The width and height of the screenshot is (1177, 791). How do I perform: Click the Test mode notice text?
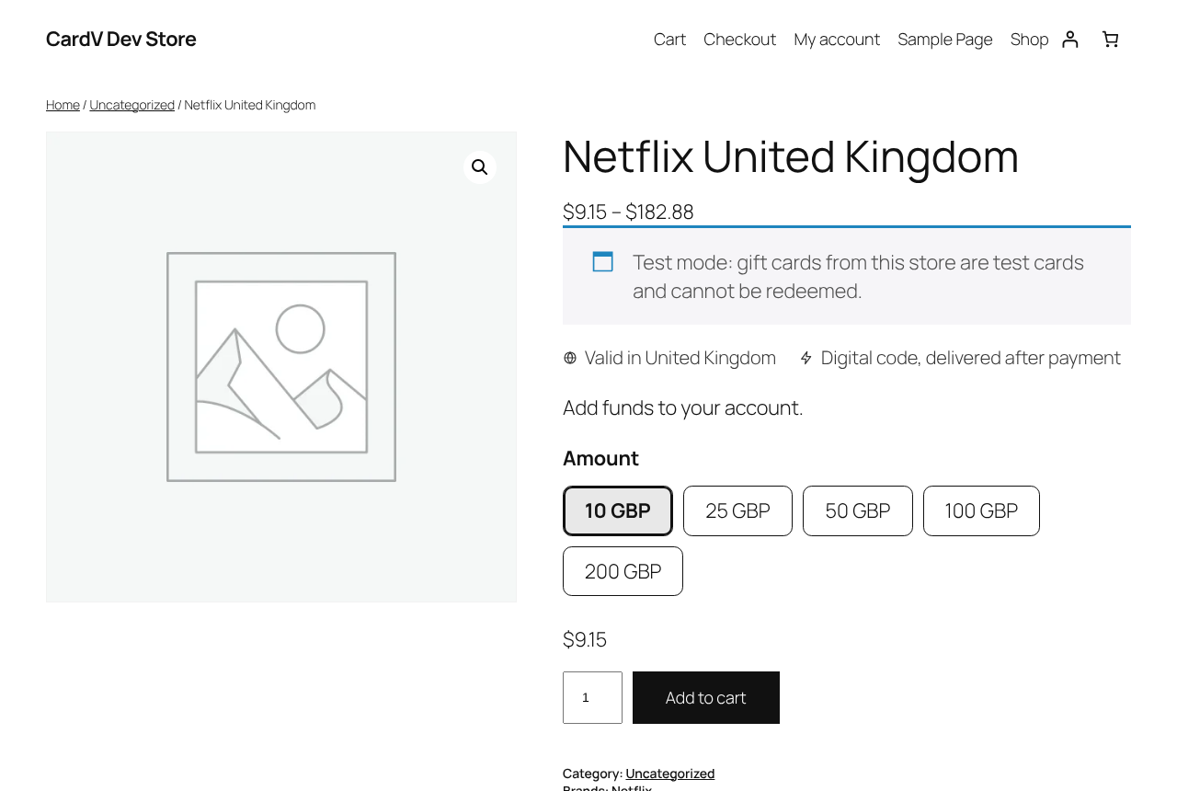pyautogui.click(x=858, y=276)
